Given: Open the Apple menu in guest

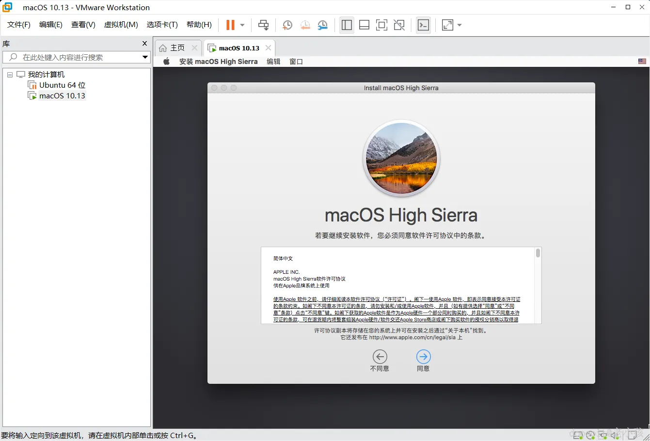Looking at the screenshot, I should (167, 62).
